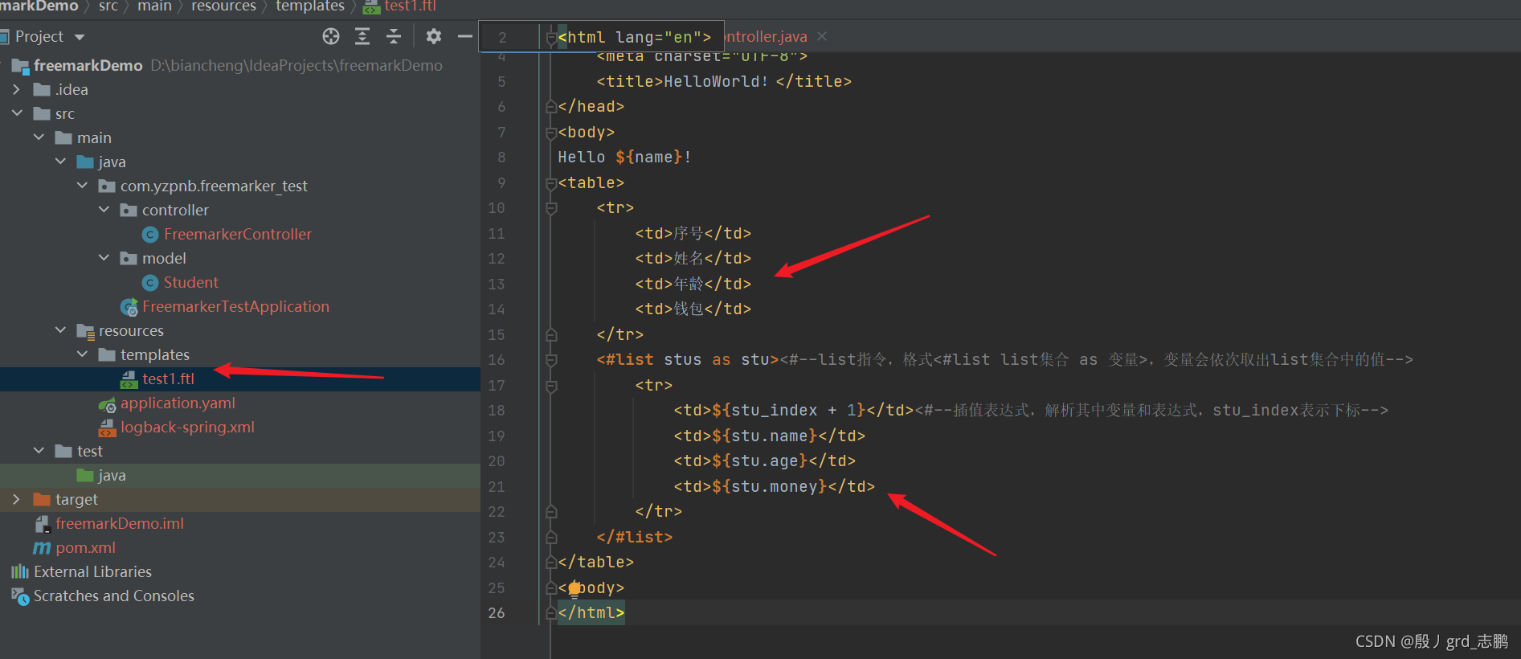Switch to the controller.java editor tab
Screen dimensions: 1521x659
[766, 36]
